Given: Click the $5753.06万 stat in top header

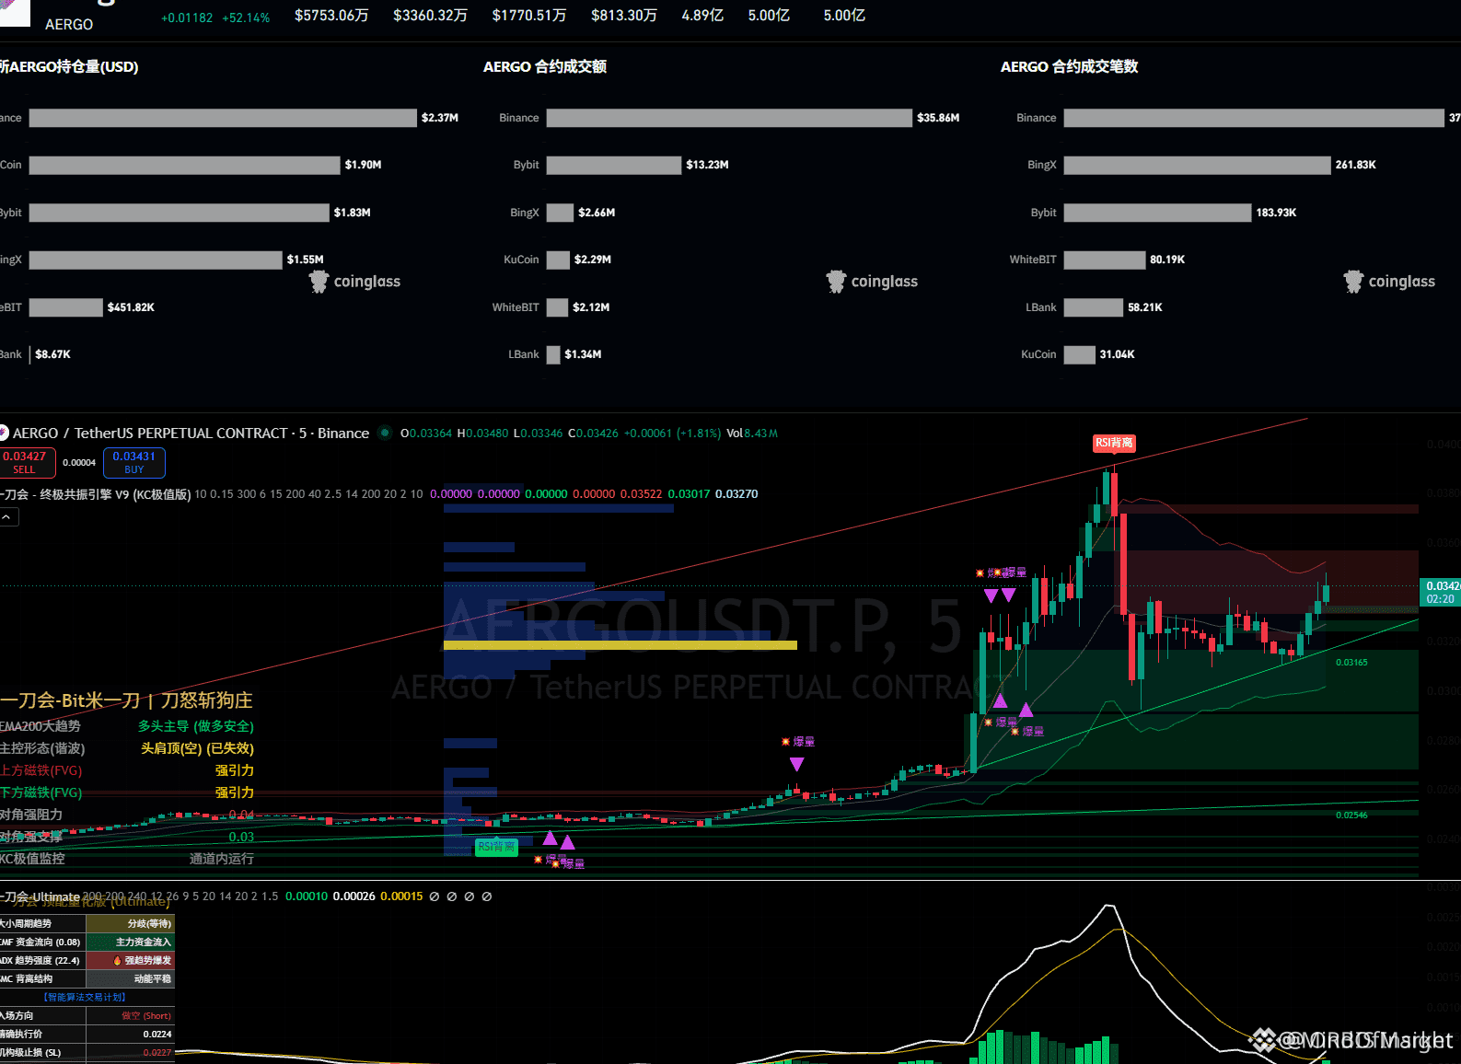Looking at the screenshot, I should [x=331, y=16].
